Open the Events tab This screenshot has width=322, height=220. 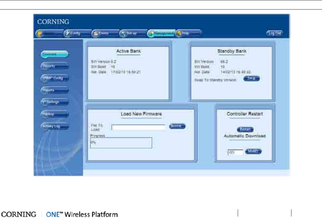[105, 33]
